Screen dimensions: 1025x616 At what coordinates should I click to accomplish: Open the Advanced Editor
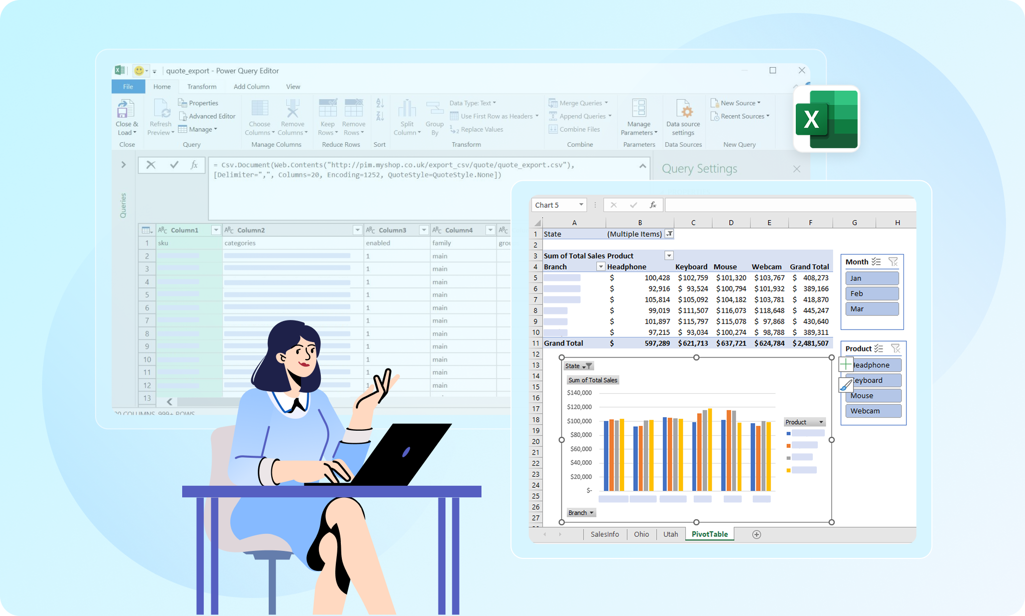pyautogui.click(x=207, y=116)
